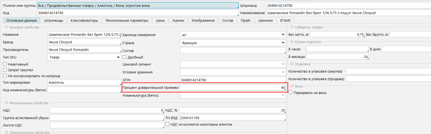The width and height of the screenshot is (431, 134).
Task: Toggle the Неактивный checkbox
Action: [x=5, y=64]
